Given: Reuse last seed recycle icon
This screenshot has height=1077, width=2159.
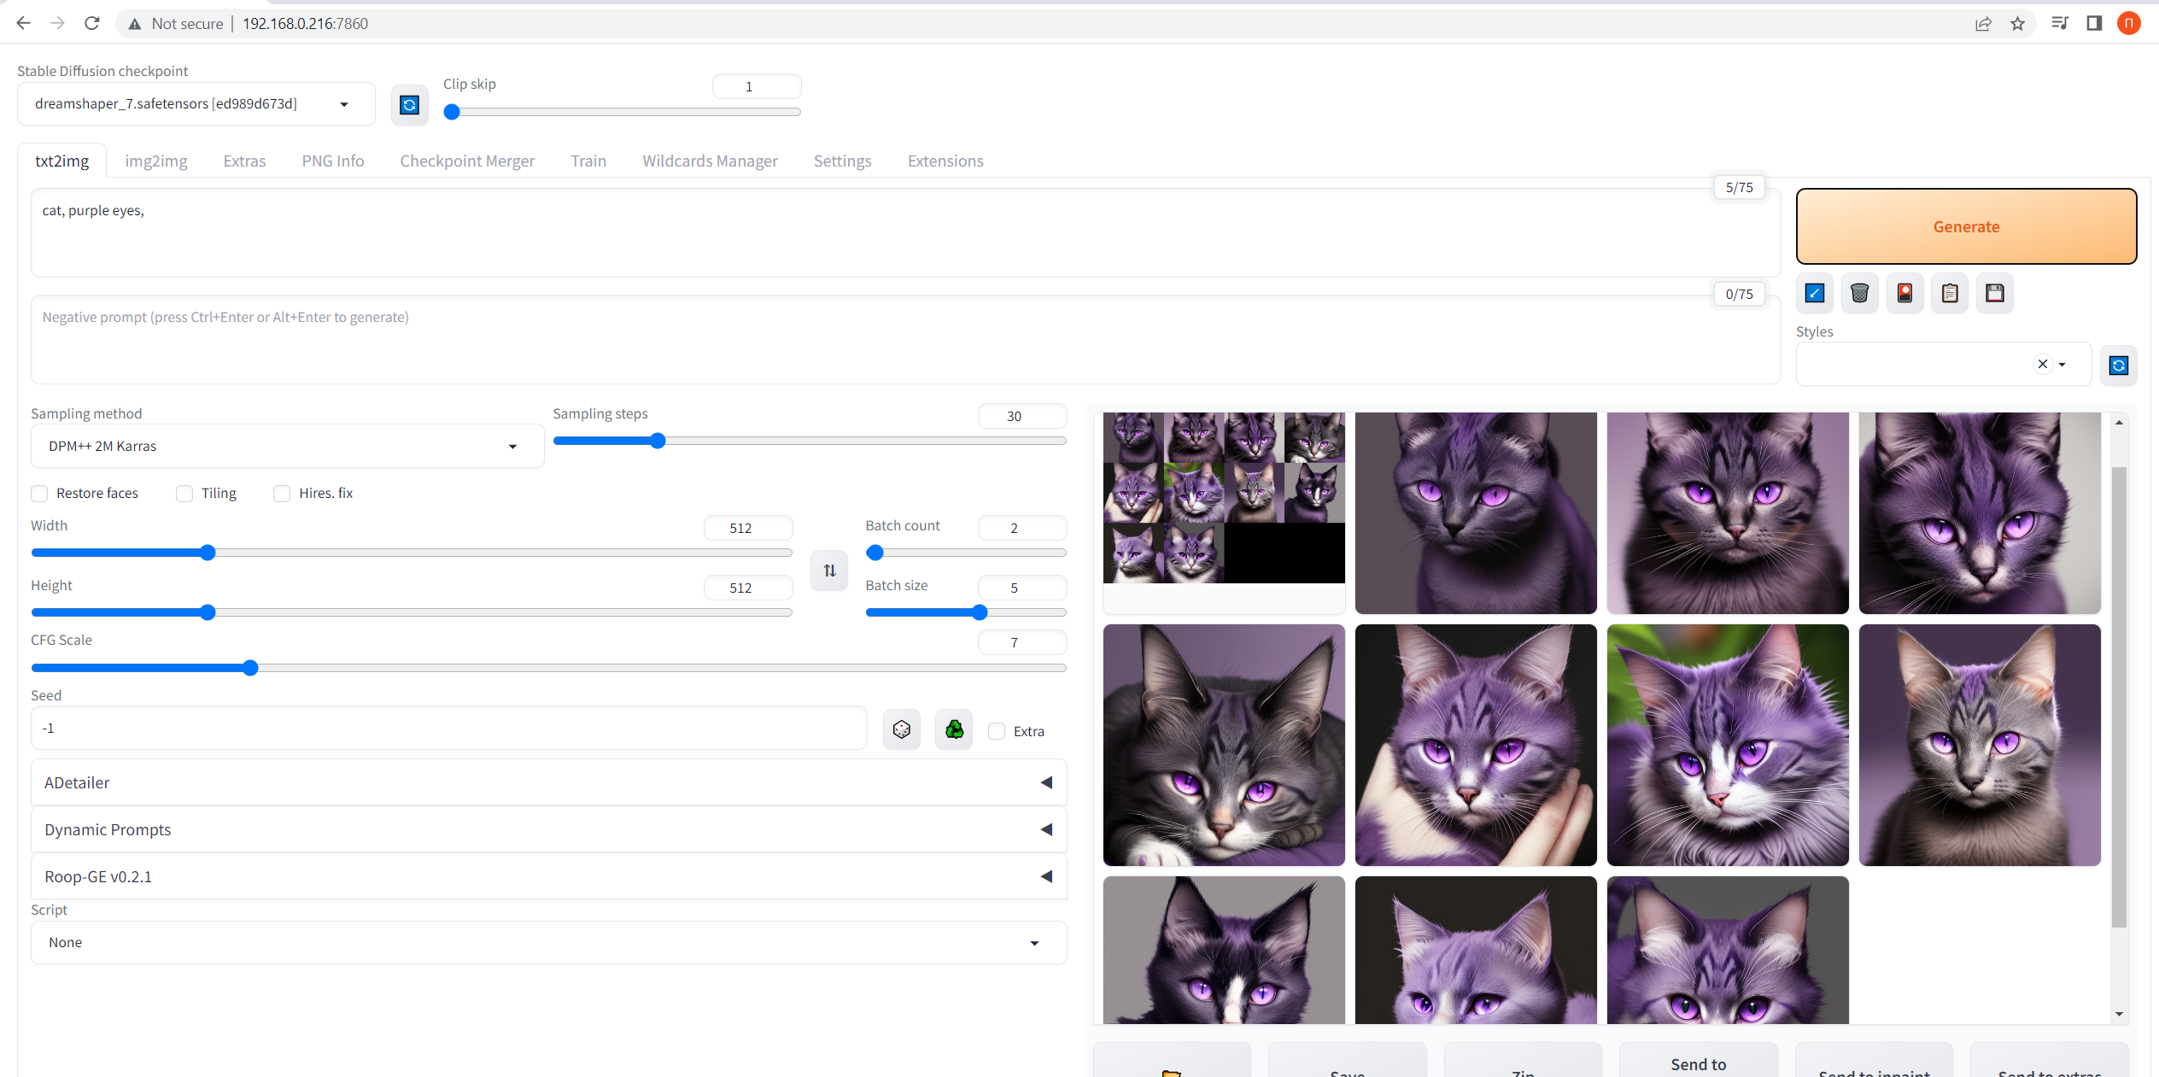Looking at the screenshot, I should (x=954, y=729).
